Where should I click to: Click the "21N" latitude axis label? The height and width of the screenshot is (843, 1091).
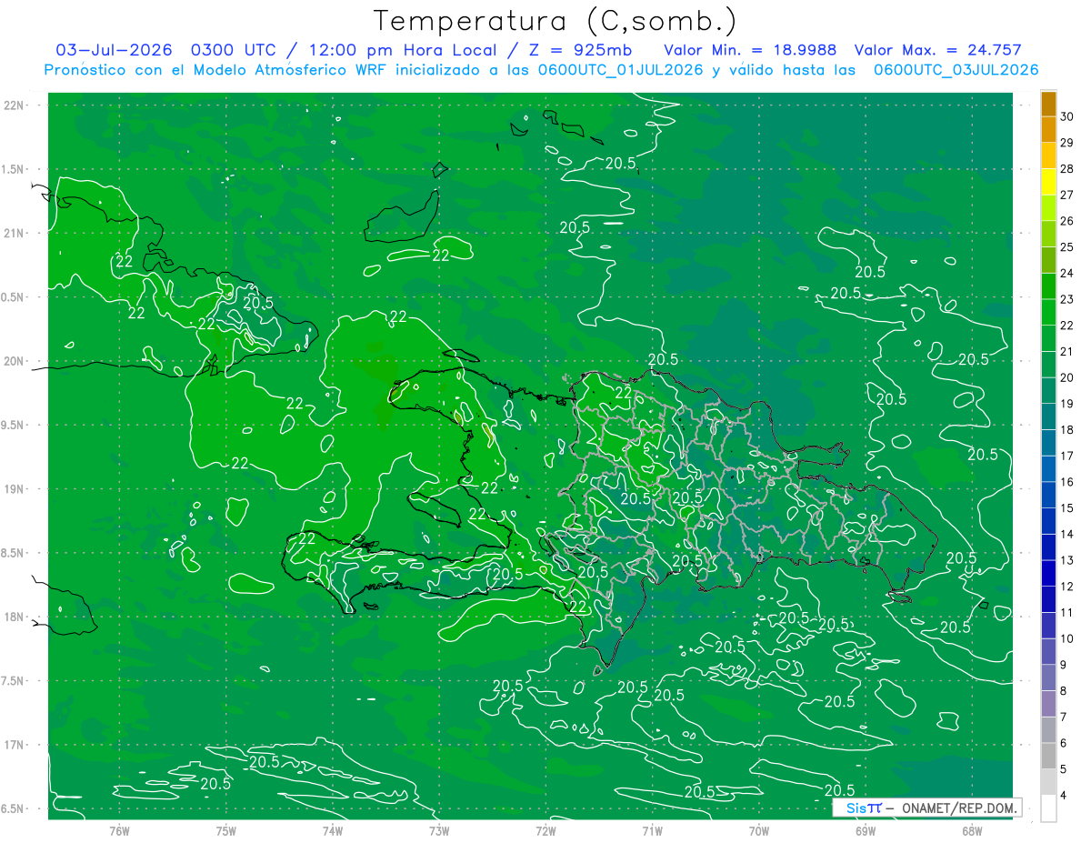tap(14, 234)
